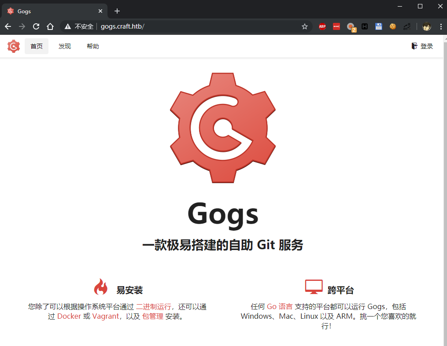
Task: Click the cookie manager extension icon
Action: (392, 26)
